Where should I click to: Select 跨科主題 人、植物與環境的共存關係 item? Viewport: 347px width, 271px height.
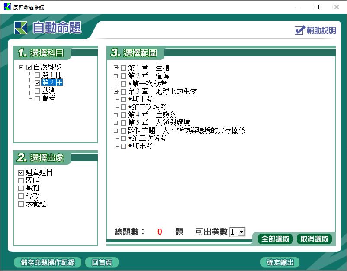pos(187,131)
